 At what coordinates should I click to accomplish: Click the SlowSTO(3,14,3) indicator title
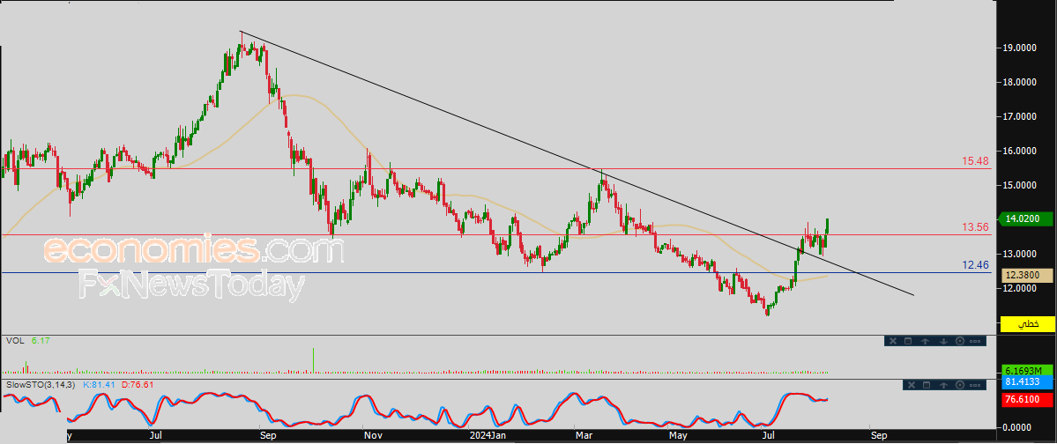tap(41, 384)
